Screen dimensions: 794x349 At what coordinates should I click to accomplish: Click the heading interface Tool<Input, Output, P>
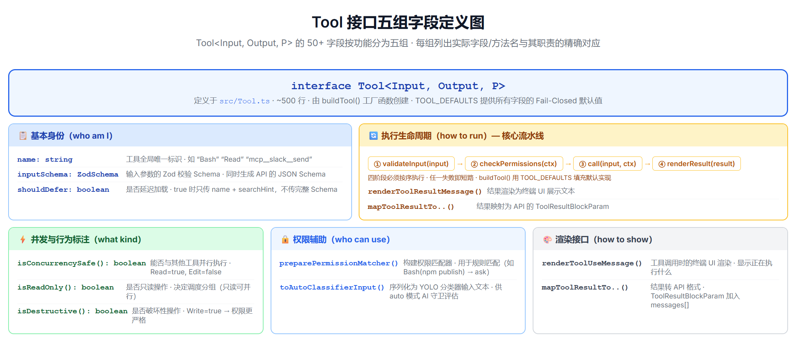(398, 86)
